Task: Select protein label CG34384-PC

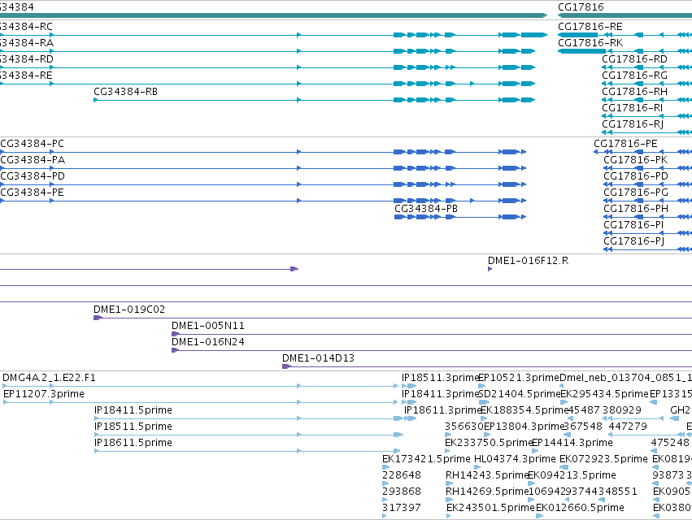Action: [32, 144]
